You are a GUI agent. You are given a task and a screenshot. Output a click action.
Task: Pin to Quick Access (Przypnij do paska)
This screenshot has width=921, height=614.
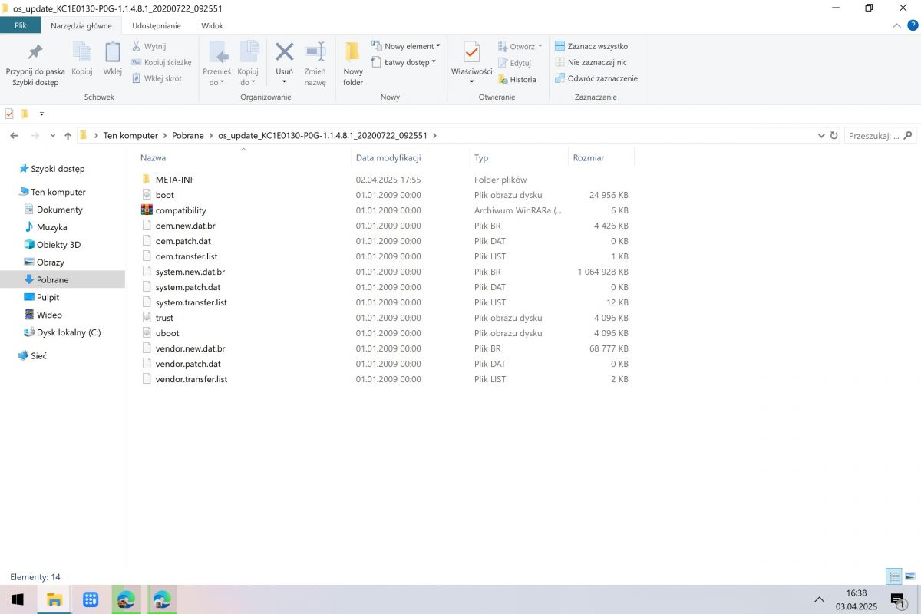point(35,64)
